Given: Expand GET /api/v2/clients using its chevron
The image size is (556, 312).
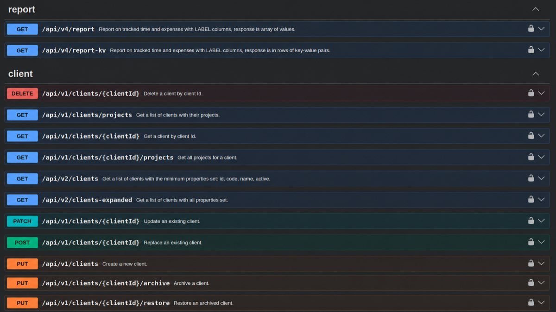Looking at the screenshot, I should 541,178.
